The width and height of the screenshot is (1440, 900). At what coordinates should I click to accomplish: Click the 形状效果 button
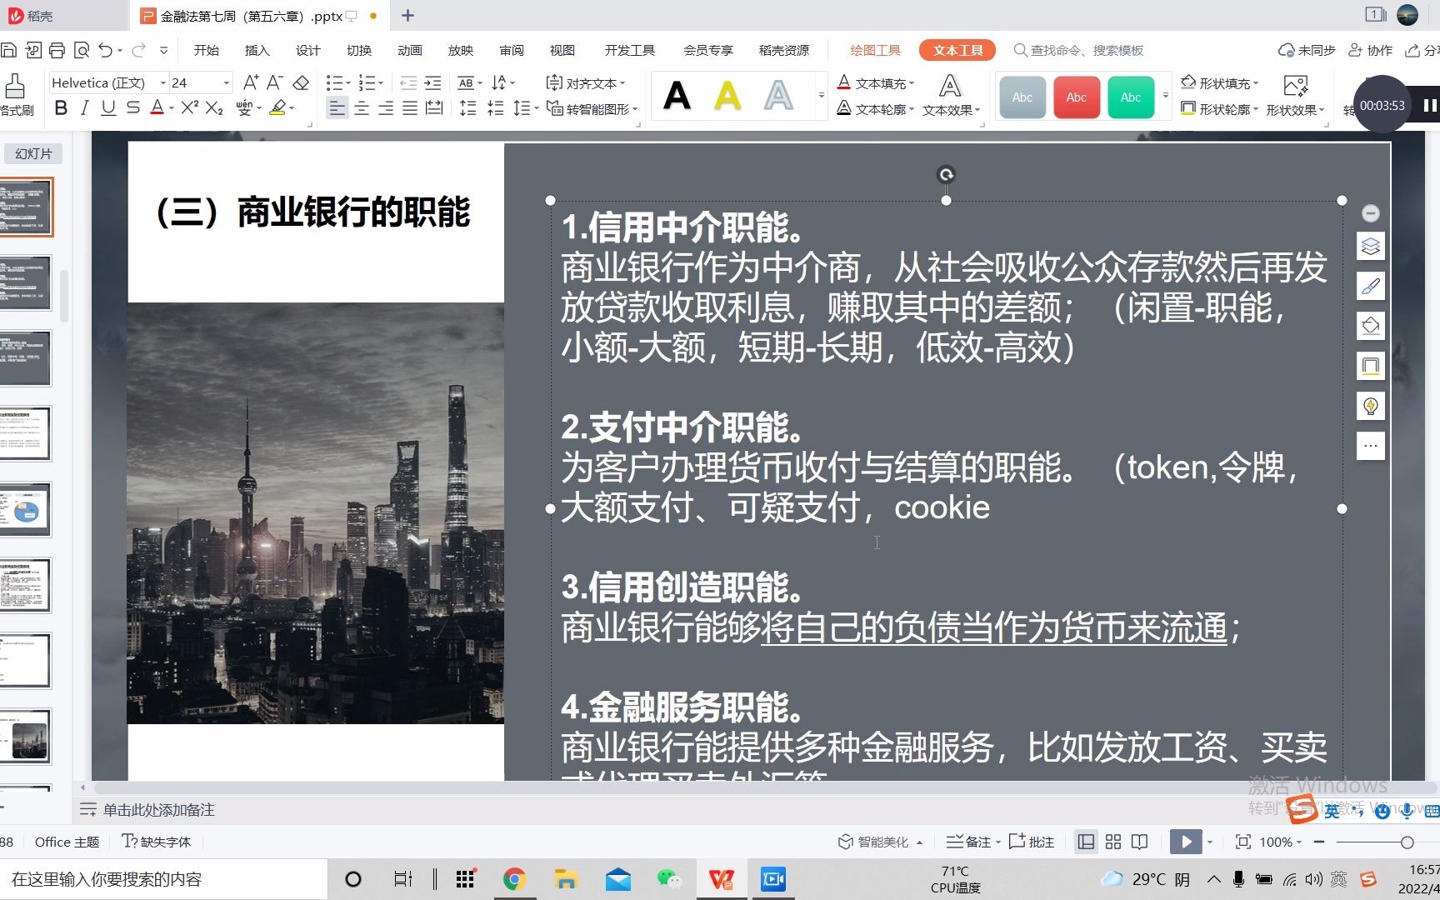pyautogui.click(x=1295, y=96)
